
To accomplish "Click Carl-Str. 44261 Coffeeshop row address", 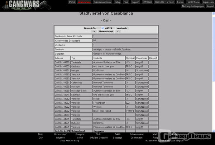I will pyautogui.click(x=62, y=83).
